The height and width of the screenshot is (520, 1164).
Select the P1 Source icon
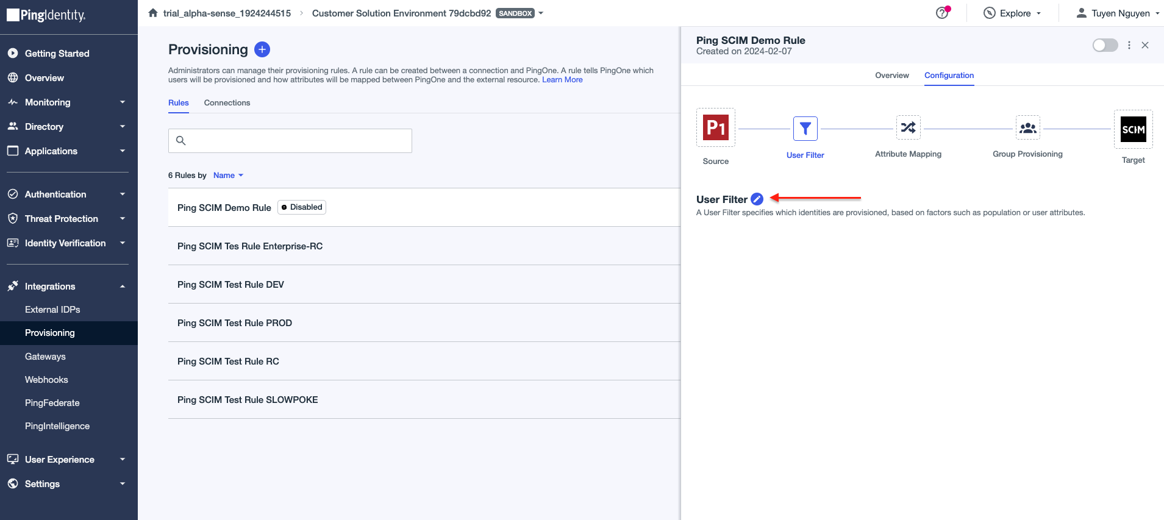point(716,127)
